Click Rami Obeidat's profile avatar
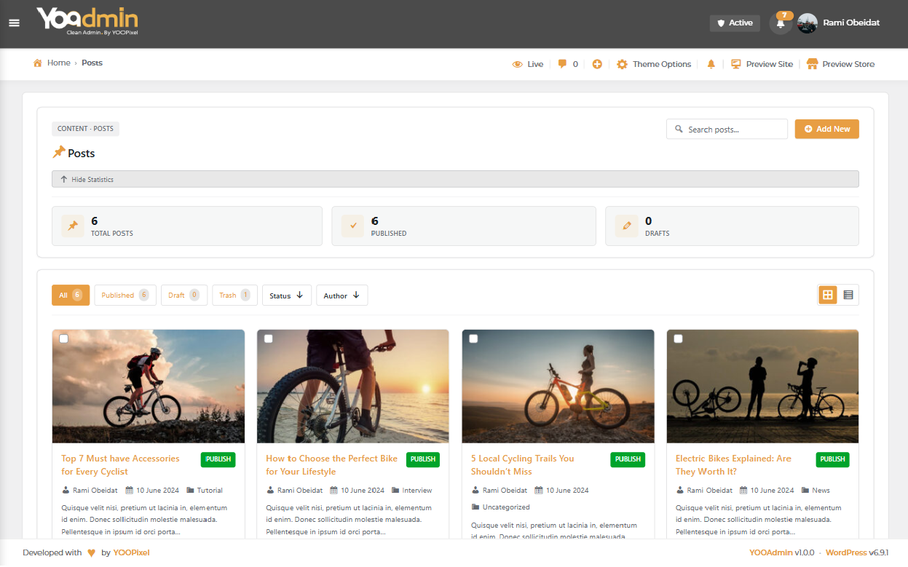The width and height of the screenshot is (908, 567). [x=808, y=23]
